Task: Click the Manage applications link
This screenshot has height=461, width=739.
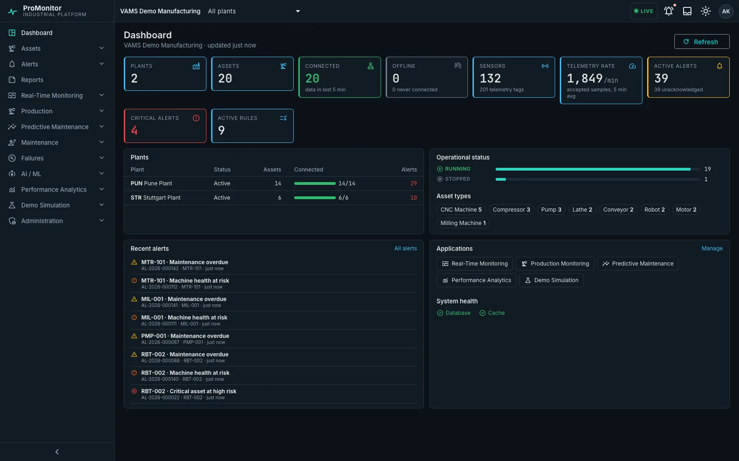Action: [712, 248]
